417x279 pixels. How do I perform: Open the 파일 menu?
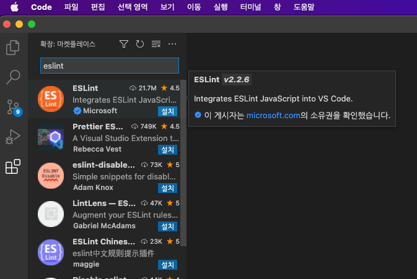[71, 7]
